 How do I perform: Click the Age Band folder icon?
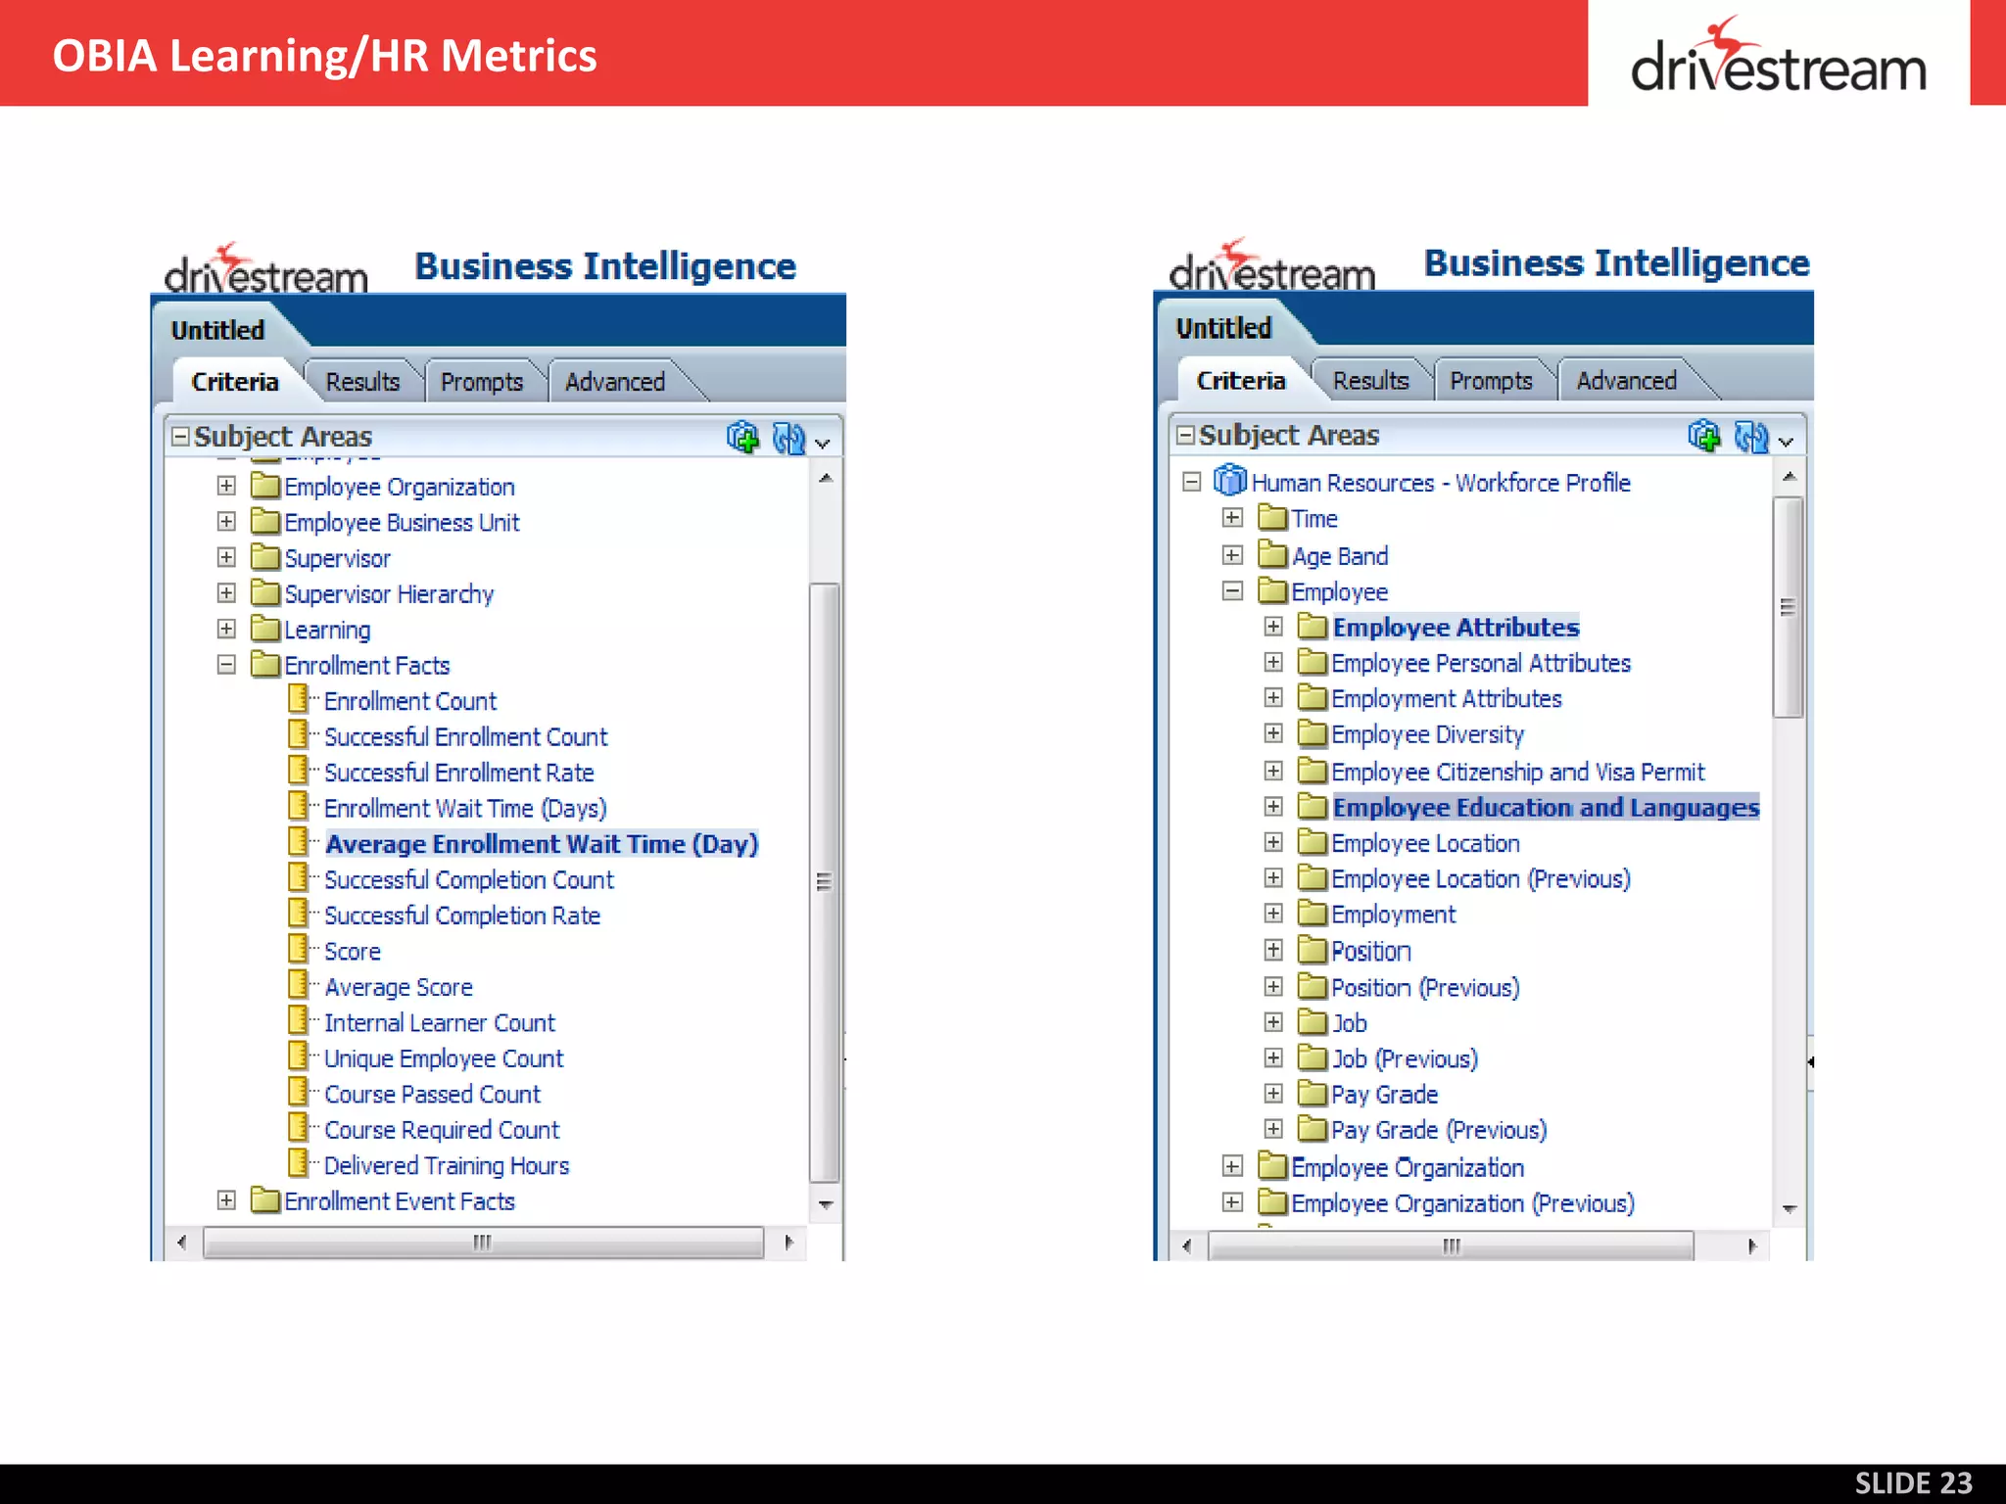tap(1272, 554)
